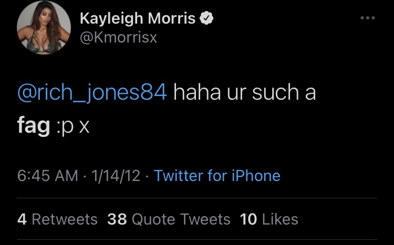Screen dimensions: 394x245
Task: Open the three-dot more options menu
Action: [368, 18]
